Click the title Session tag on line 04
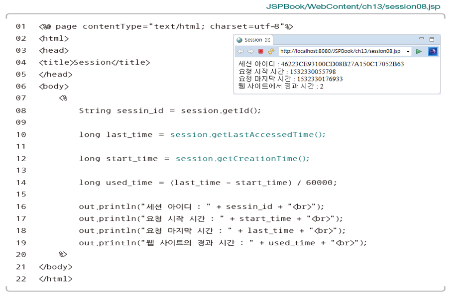This screenshot has width=462, height=297. 94,62
